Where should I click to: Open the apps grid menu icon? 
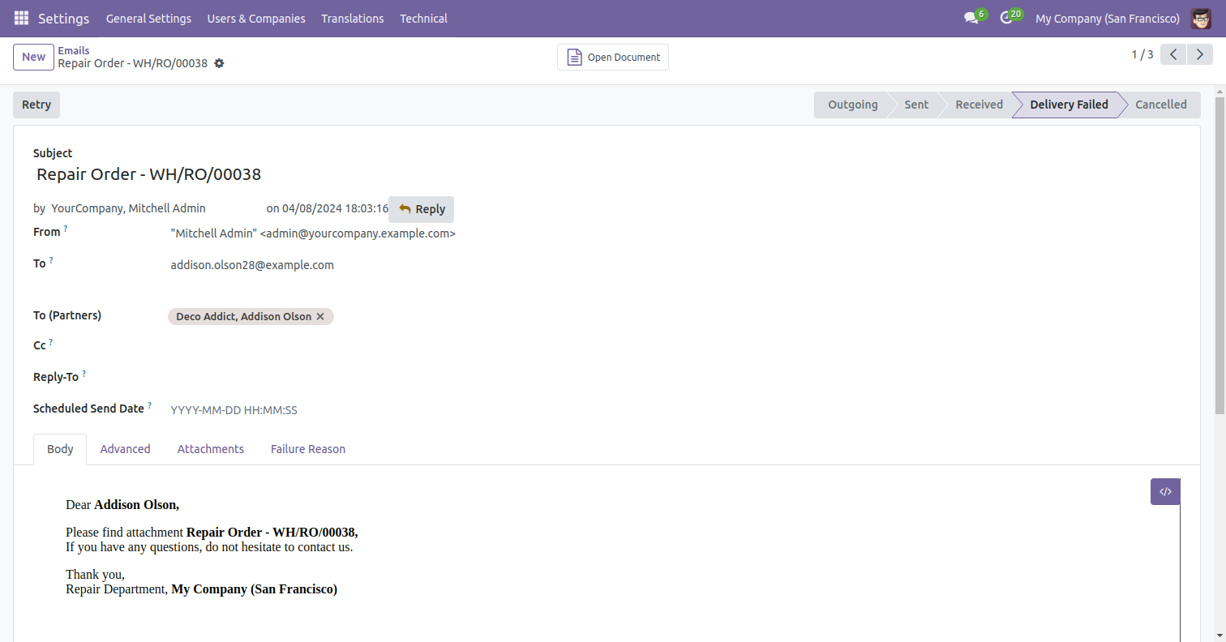tap(21, 18)
